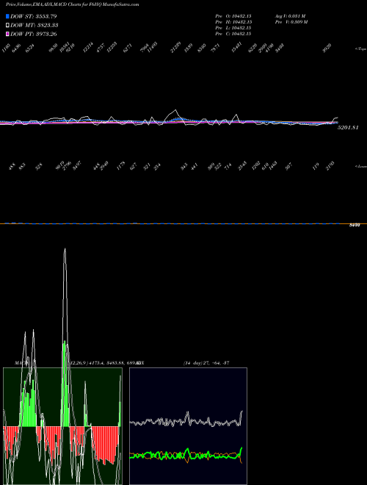Click the 5201.81 price label
Image resolution: width=367 pixels, height=485 pixels.
(348, 127)
